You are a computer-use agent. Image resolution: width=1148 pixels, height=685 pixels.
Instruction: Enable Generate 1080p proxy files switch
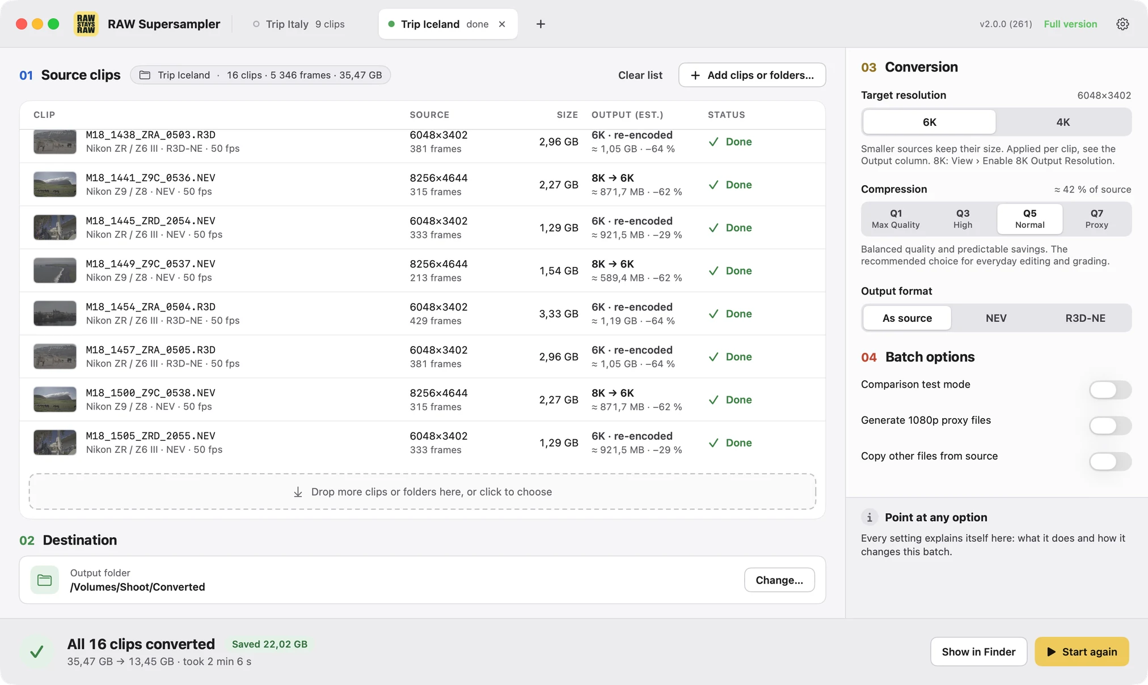(1110, 426)
